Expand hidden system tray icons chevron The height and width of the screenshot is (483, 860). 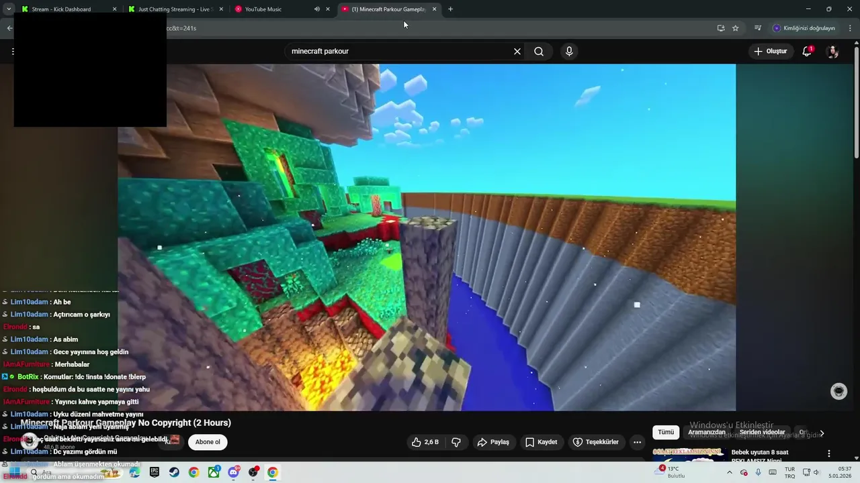click(x=730, y=472)
